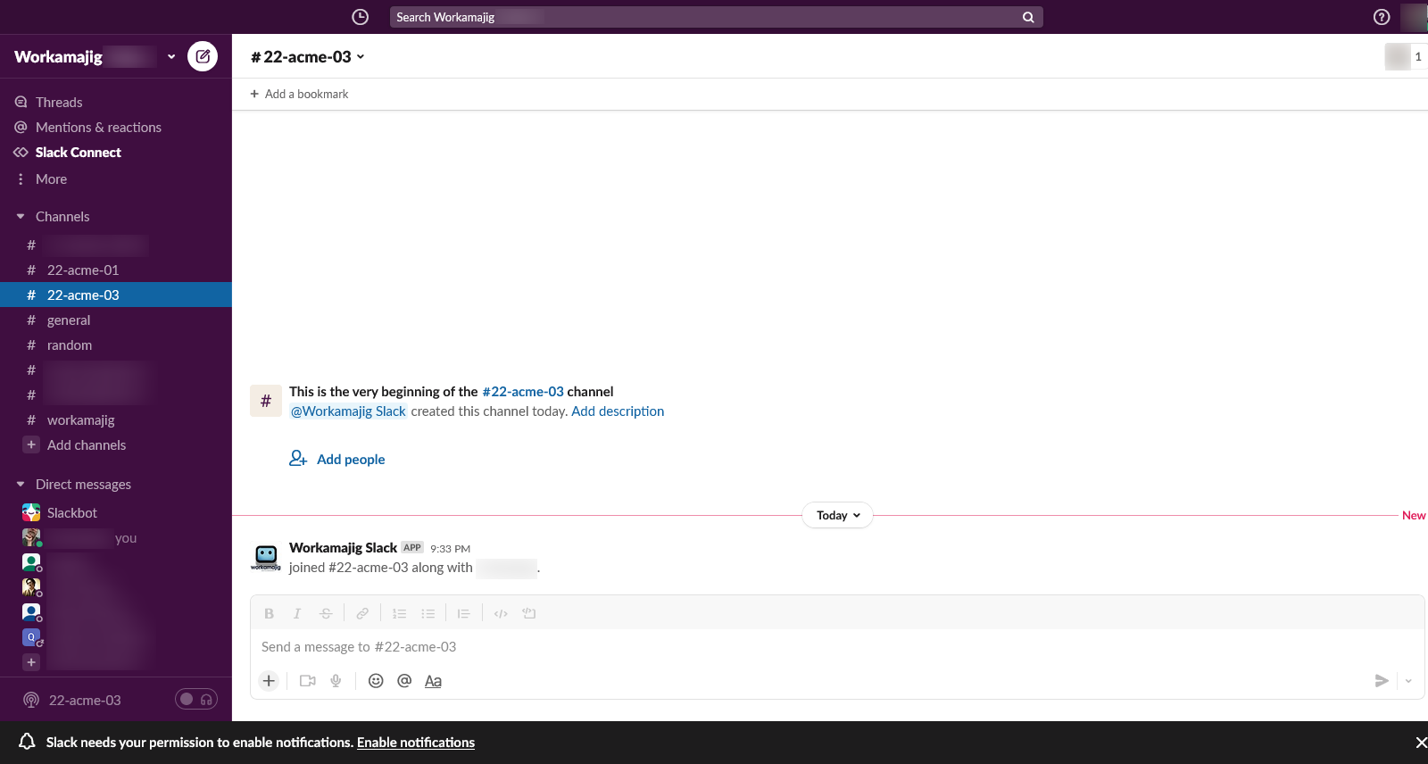This screenshot has height=764, width=1428.
Task: Open the Help question mark icon
Action: tap(1382, 17)
